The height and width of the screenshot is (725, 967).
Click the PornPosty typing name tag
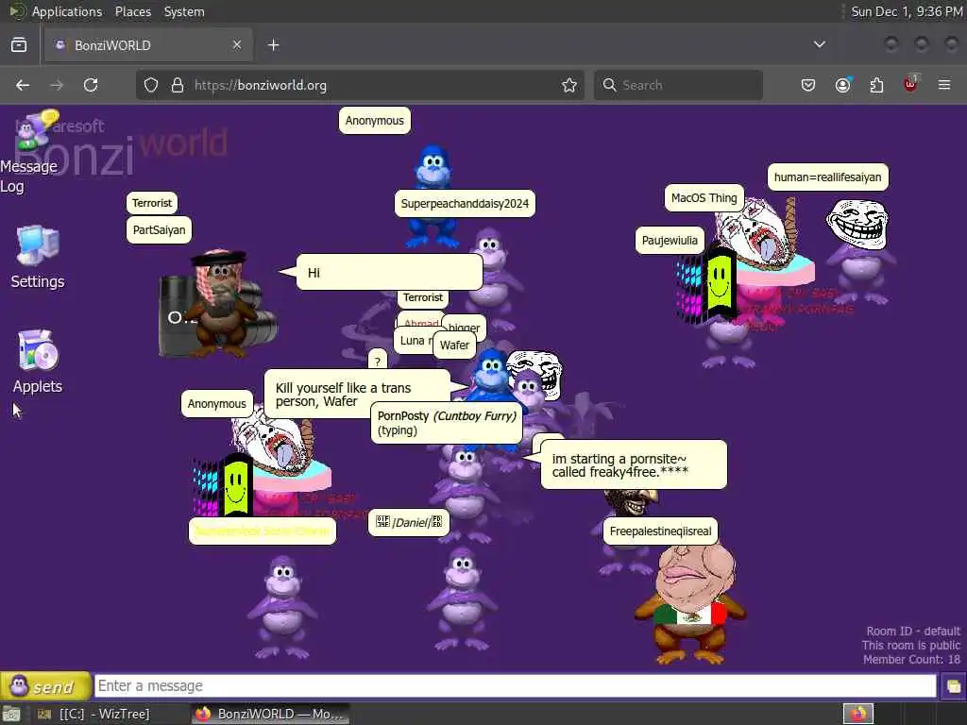pyautogui.click(x=447, y=423)
